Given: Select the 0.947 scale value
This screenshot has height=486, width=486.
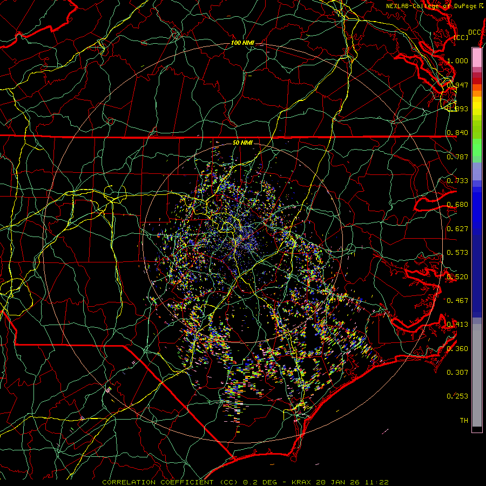Looking at the screenshot, I should (457, 85).
